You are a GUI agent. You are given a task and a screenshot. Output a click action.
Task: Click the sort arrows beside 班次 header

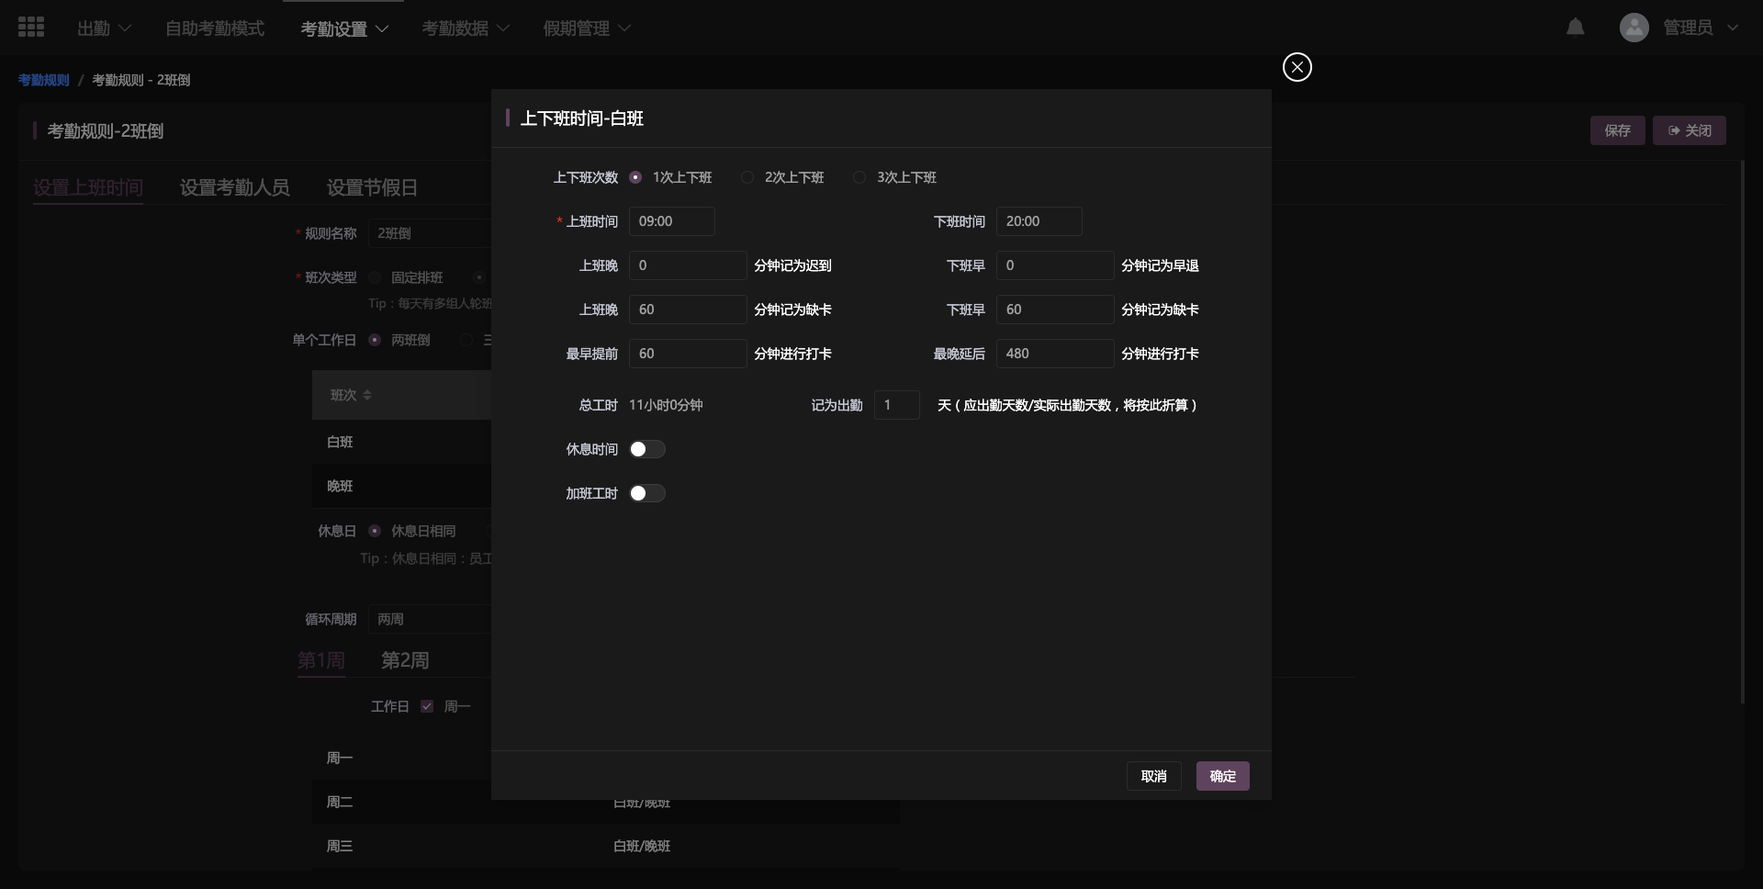coord(367,395)
